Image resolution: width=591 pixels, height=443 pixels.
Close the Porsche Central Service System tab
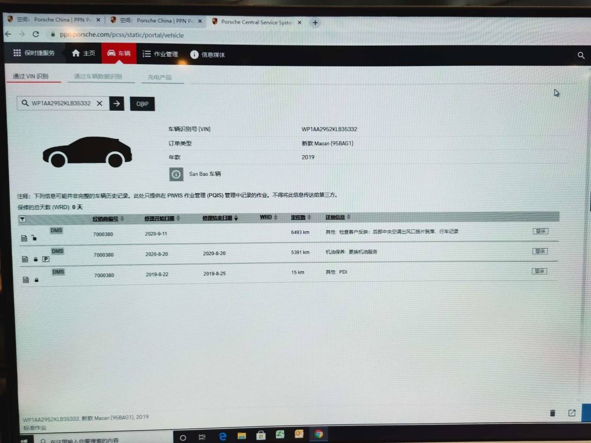click(300, 22)
